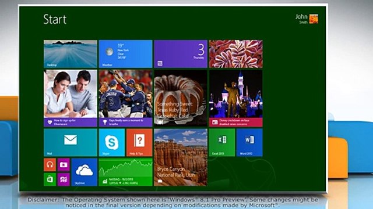Open the Weather tile showing New York
Screen dimensions: 373x209
[125, 54]
